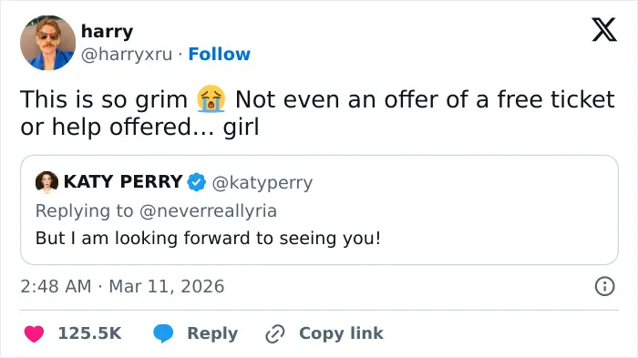Open the 2:48 AM Mar 11, 2026 timestamp
Screen dimensions: 638x358
(122, 286)
